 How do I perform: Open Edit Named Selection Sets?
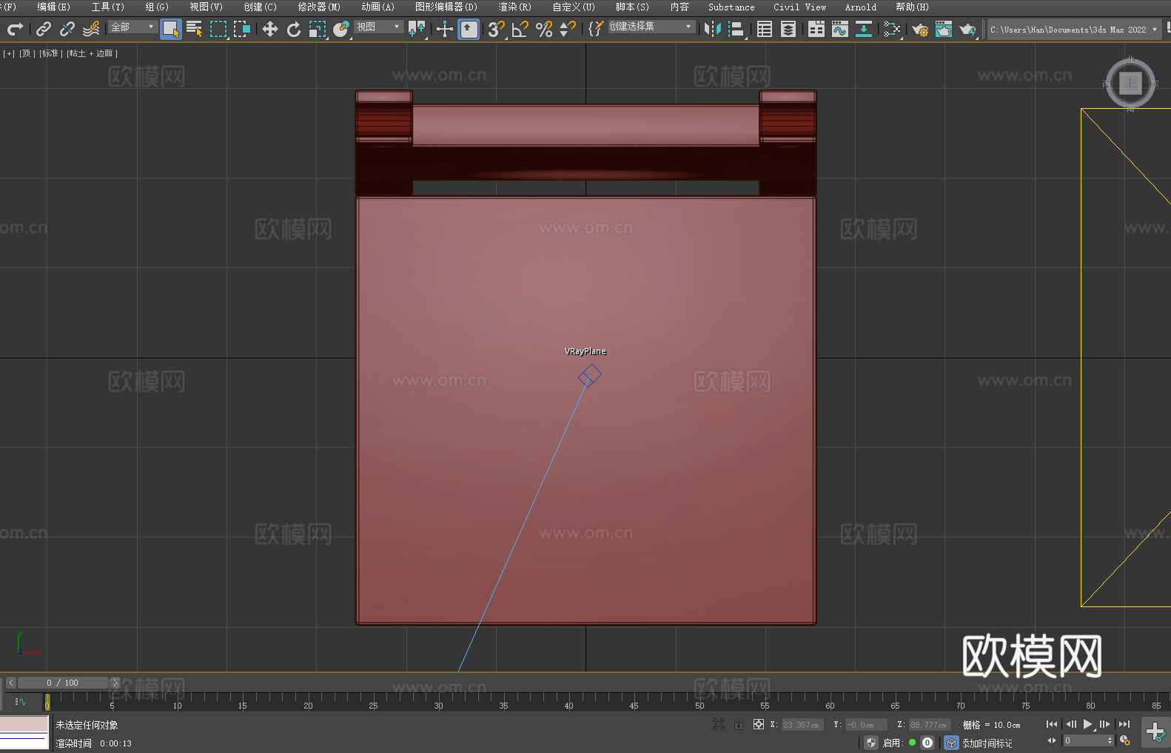tap(596, 29)
